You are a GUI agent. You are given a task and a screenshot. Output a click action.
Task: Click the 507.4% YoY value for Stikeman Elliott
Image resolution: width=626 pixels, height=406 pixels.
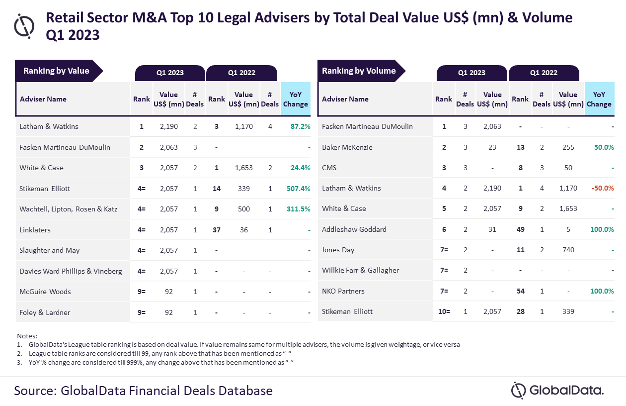[299, 189]
